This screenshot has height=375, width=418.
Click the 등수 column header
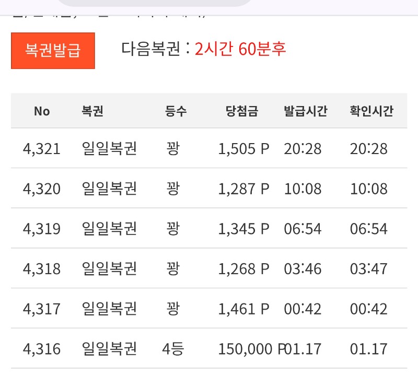tap(176, 111)
